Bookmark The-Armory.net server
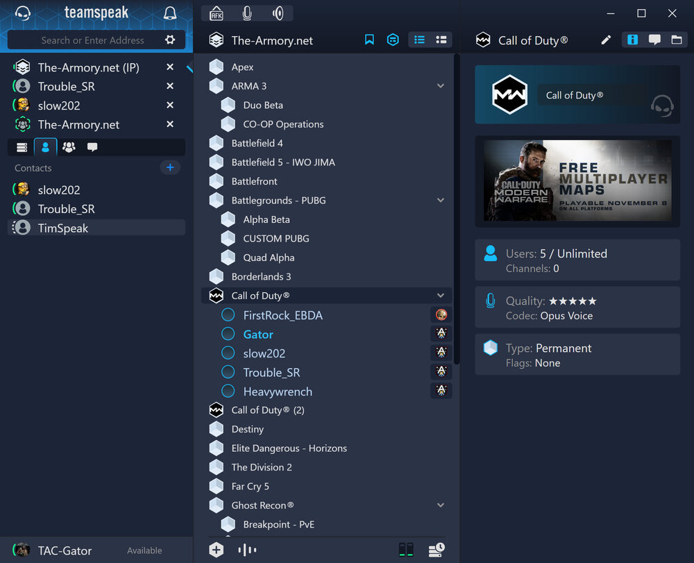694x563 pixels. [369, 40]
